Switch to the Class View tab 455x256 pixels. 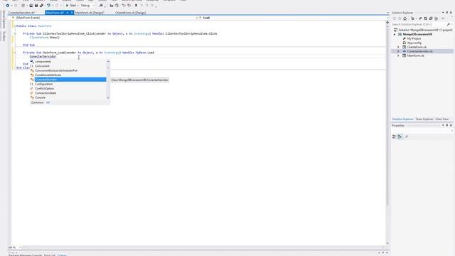tap(441, 119)
